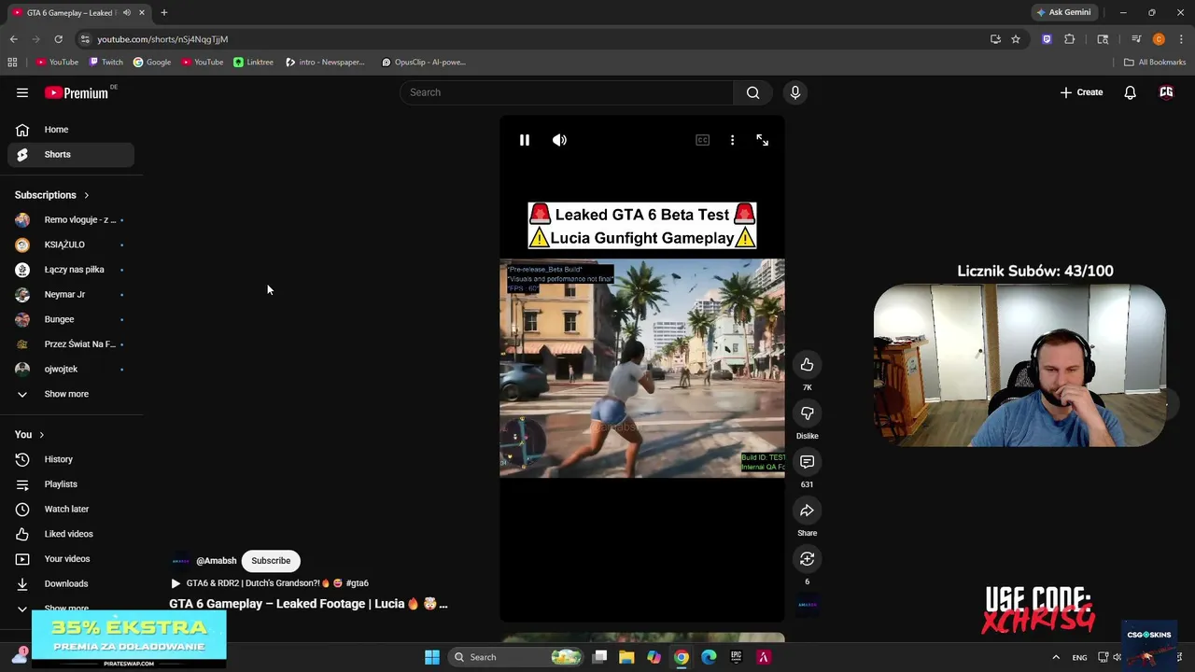Go to Home in sidebar

[x=71, y=130]
